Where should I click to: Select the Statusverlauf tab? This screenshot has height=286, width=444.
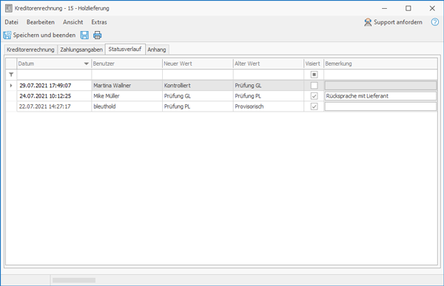coord(125,49)
